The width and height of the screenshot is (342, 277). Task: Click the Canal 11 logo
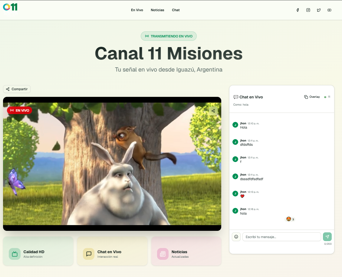coord(10,8)
